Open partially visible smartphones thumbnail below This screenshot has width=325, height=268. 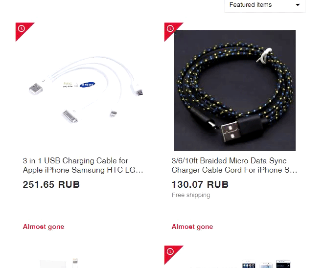(x=266, y=264)
